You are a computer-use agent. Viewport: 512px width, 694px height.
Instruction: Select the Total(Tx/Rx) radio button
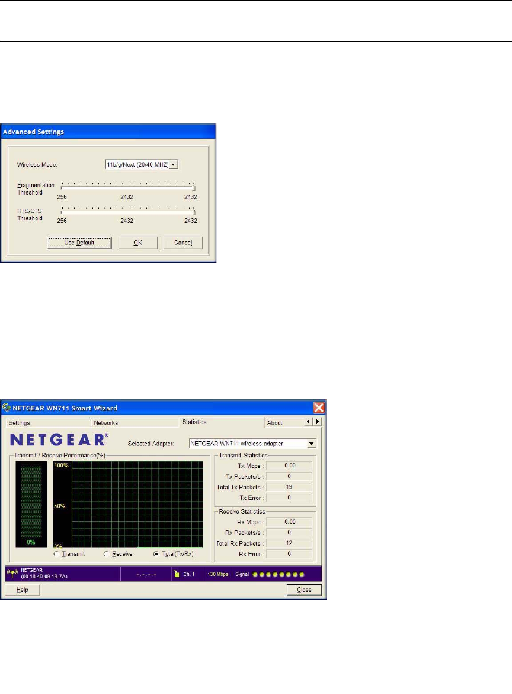pos(156,553)
